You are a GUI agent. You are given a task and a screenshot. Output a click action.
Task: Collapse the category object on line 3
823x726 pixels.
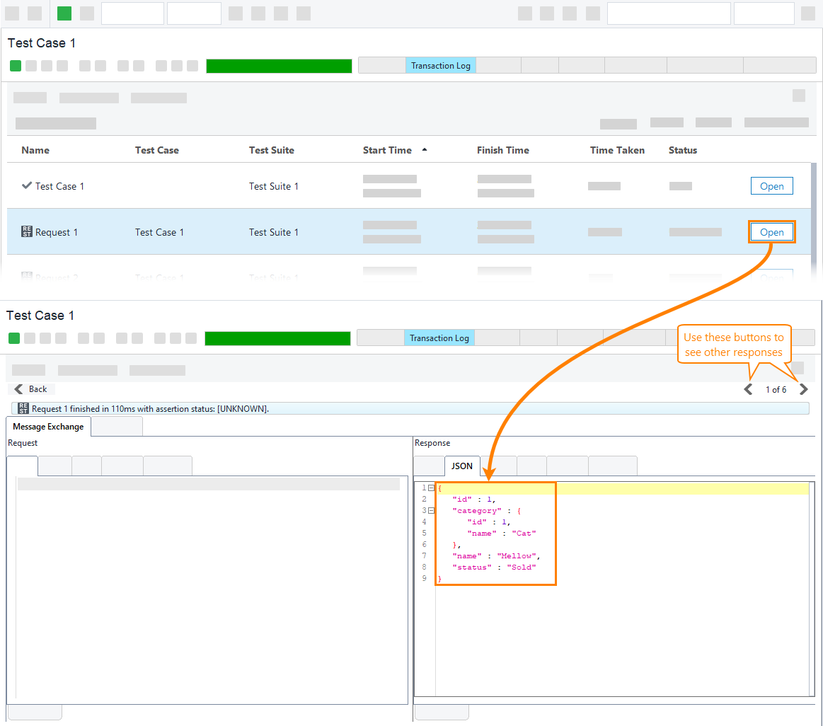point(431,510)
